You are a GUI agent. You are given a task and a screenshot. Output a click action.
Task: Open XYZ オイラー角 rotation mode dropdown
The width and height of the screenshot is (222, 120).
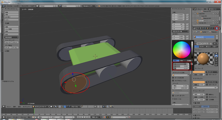181,31
